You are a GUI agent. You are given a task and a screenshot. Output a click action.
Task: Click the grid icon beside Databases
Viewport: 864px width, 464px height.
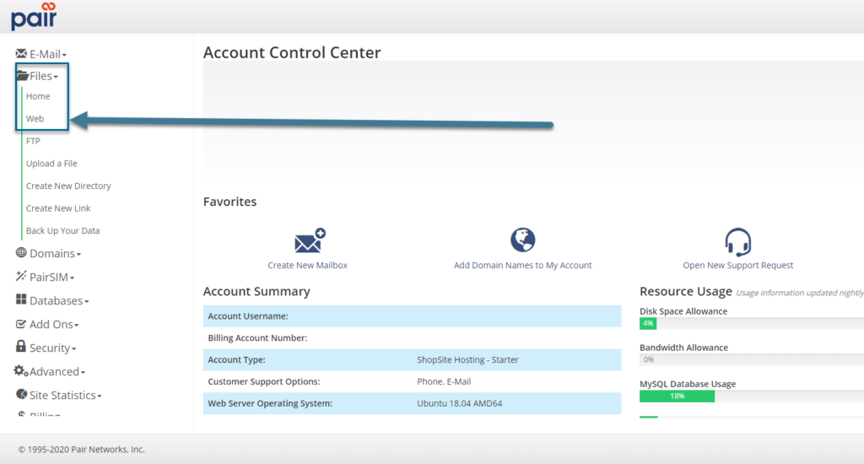(x=21, y=299)
